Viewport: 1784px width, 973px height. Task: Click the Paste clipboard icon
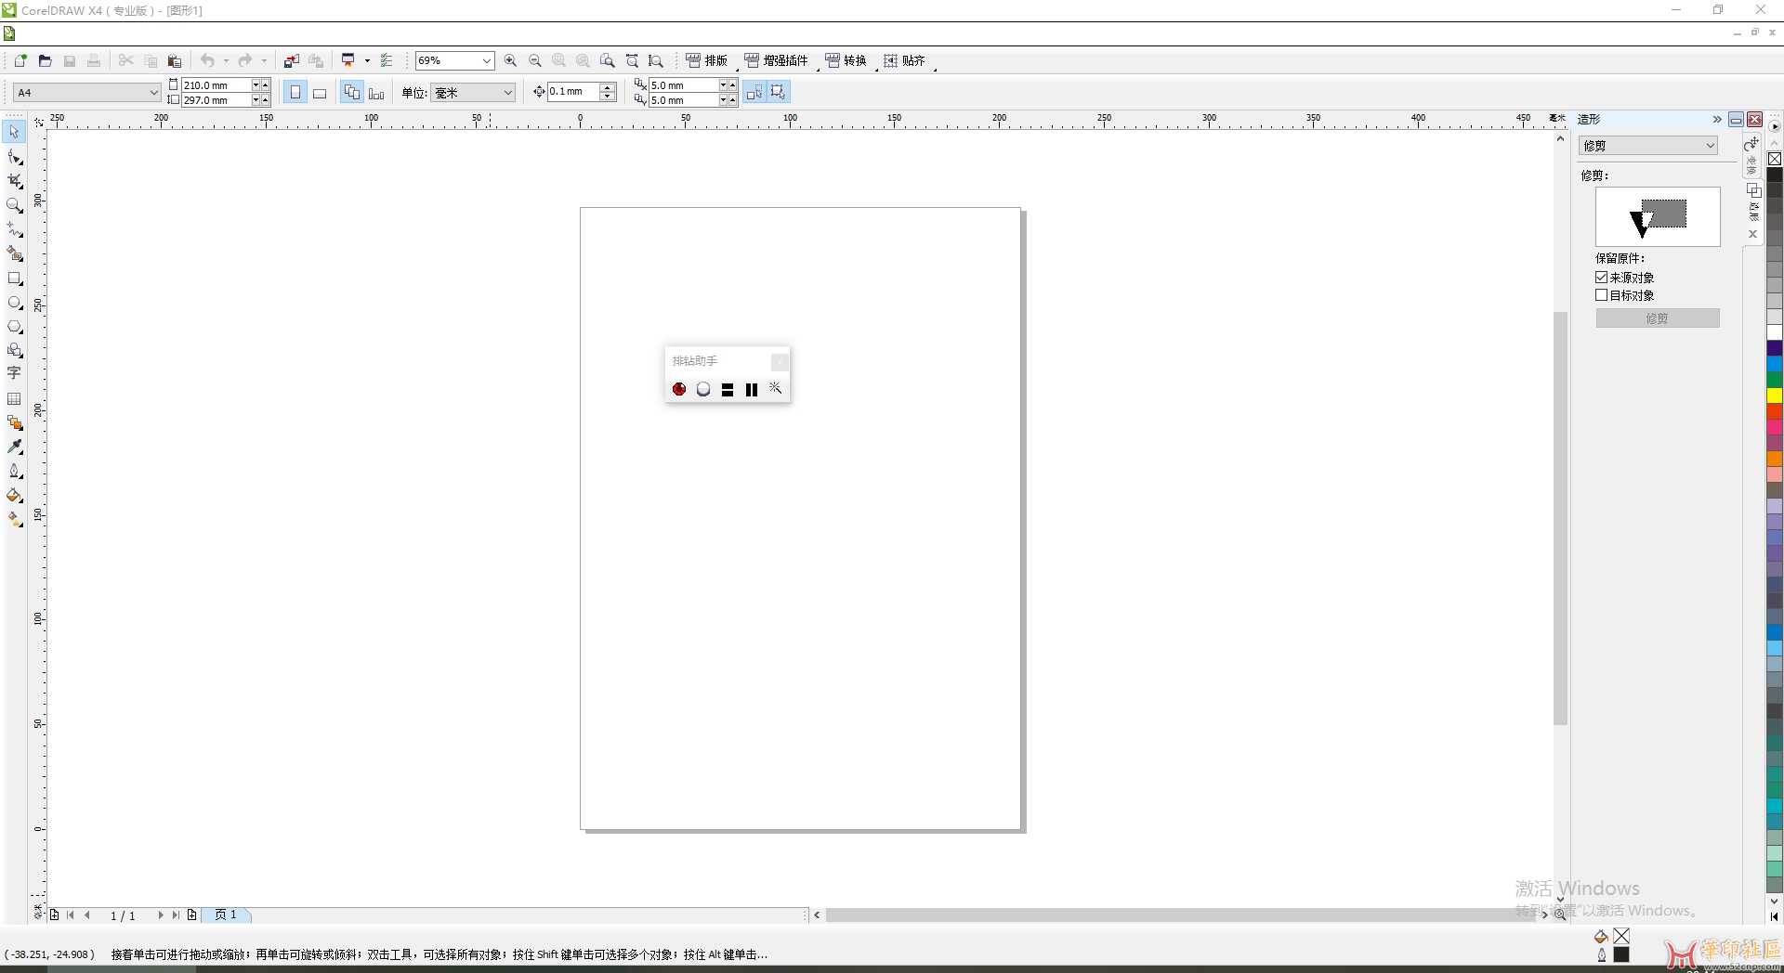[x=174, y=60]
